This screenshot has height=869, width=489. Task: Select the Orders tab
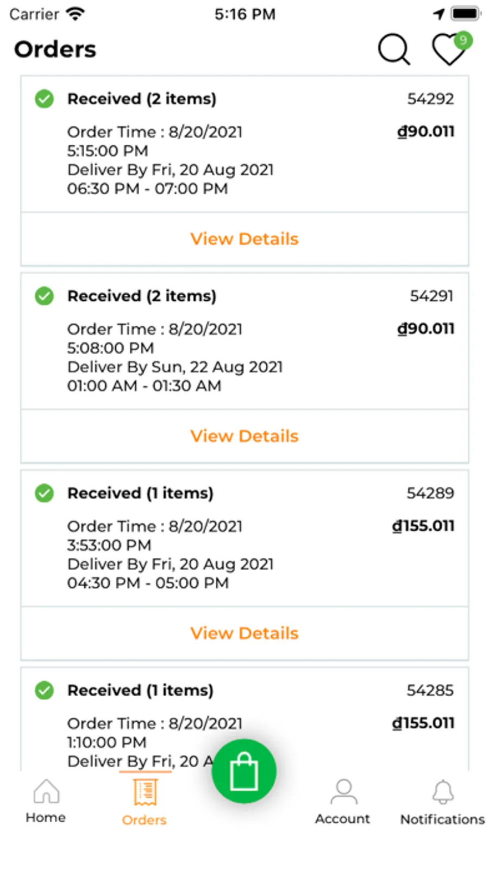144,802
